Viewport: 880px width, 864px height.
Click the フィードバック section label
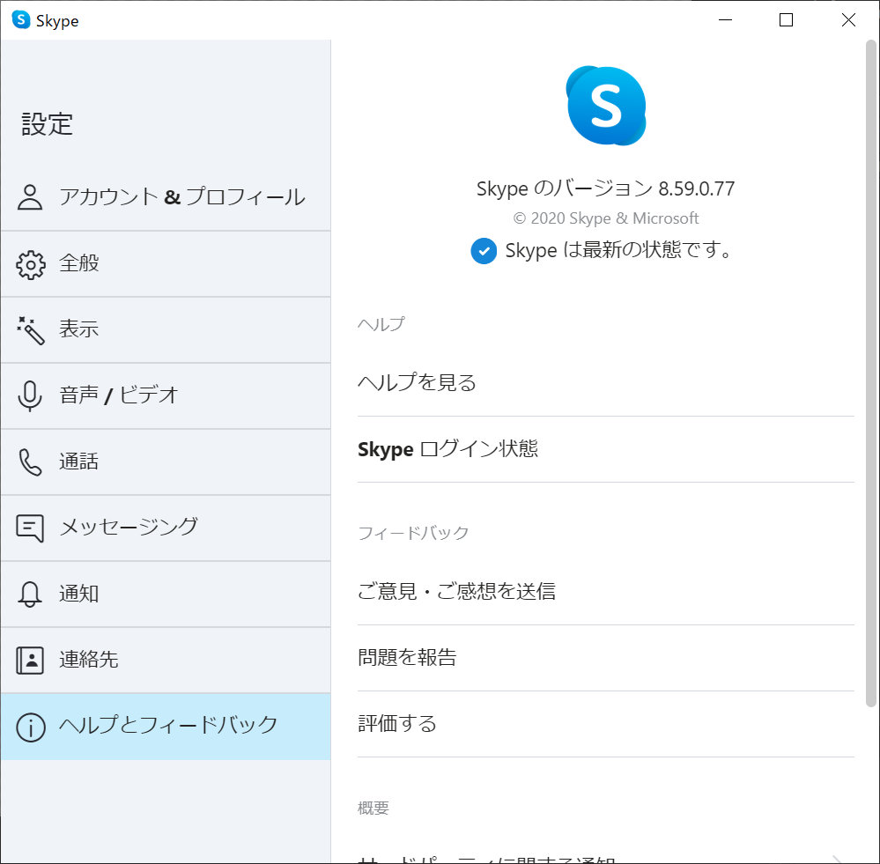413,533
